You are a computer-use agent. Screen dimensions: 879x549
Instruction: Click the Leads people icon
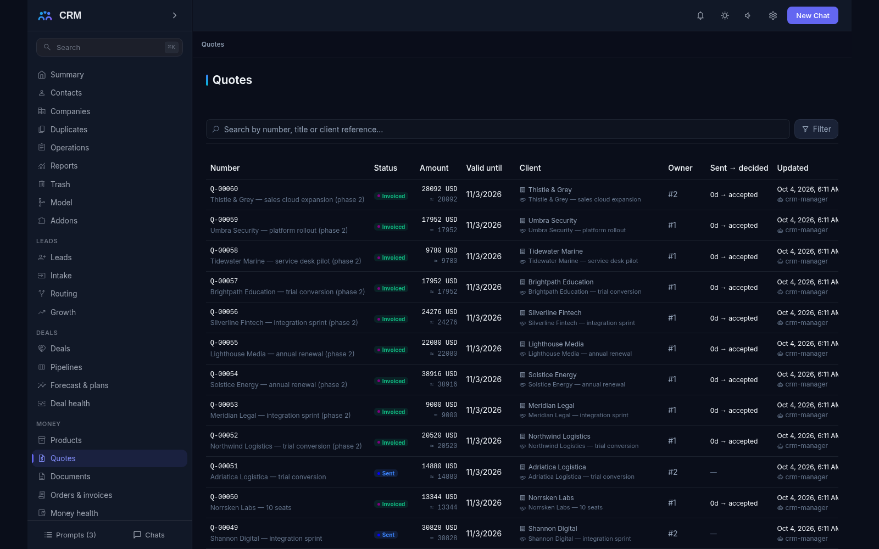(x=42, y=257)
